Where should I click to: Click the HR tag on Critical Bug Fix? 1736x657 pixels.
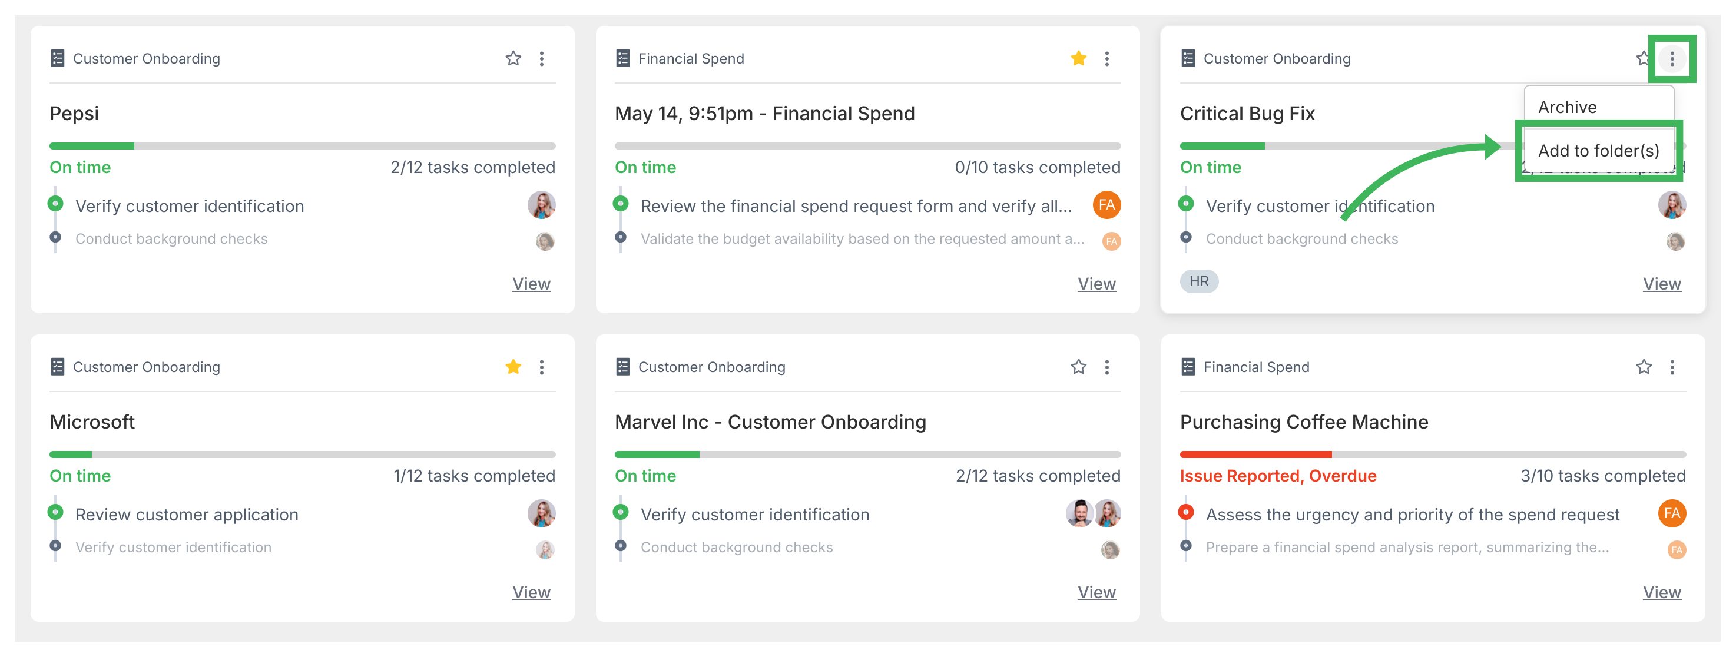[x=1199, y=281]
